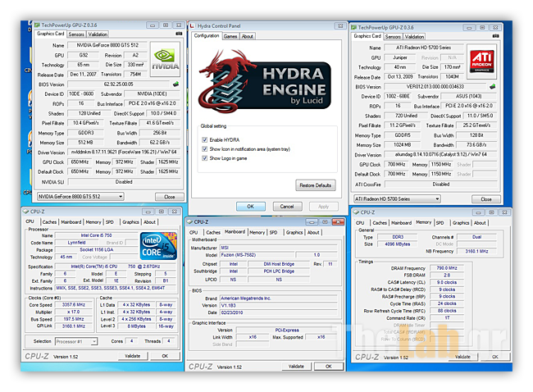533x392 pixels.
Task: Click the BIOS save chip icon in ATI GPU-Z
Action: coord(492,87)
